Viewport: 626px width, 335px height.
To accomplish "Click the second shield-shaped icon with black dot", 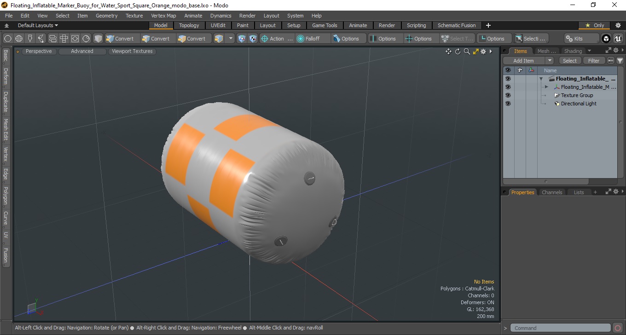I will (x=253, y=39).
